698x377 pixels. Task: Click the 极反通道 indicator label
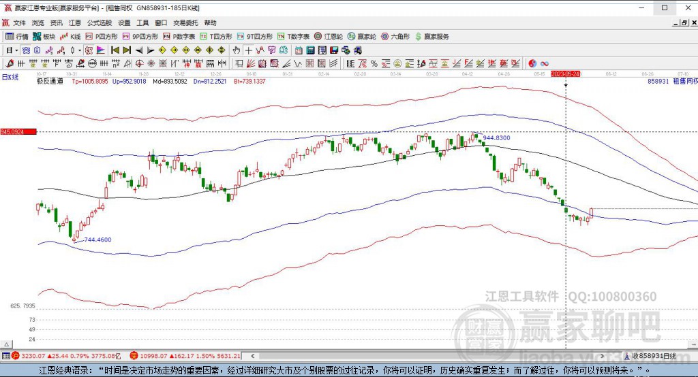pos(50,82)
